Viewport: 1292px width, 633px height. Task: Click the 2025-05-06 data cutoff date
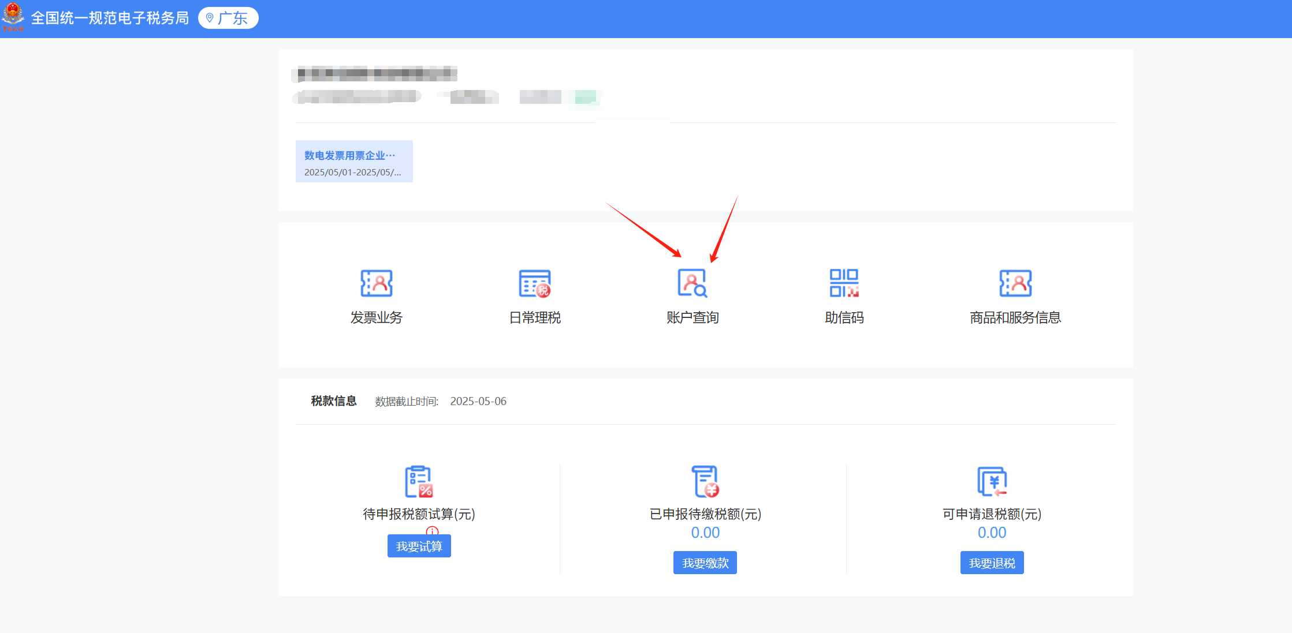(x=478, y=401)
